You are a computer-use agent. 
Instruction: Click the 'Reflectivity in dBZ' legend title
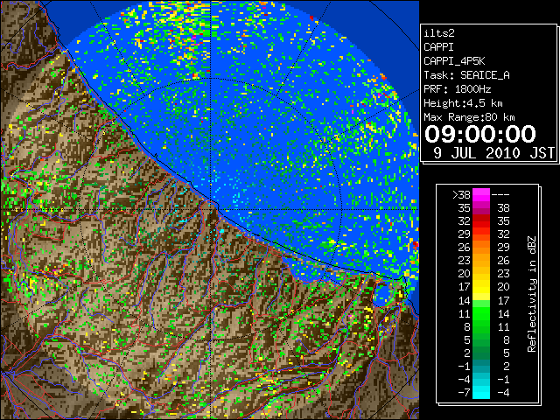[x=532, y=294]
